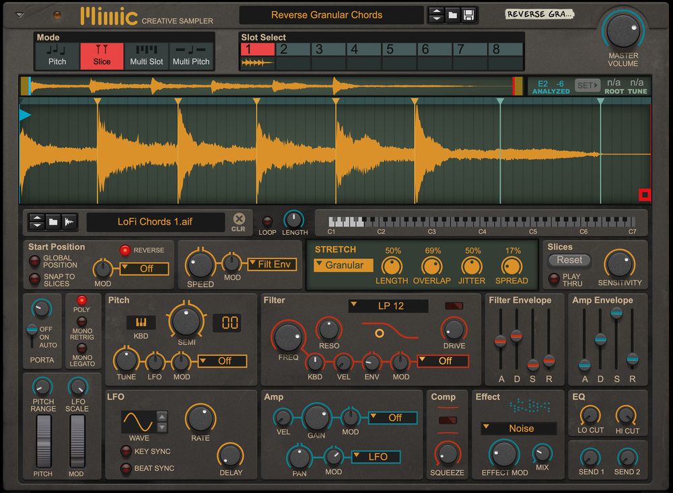Click the SET root button

(x=588, y=85)
